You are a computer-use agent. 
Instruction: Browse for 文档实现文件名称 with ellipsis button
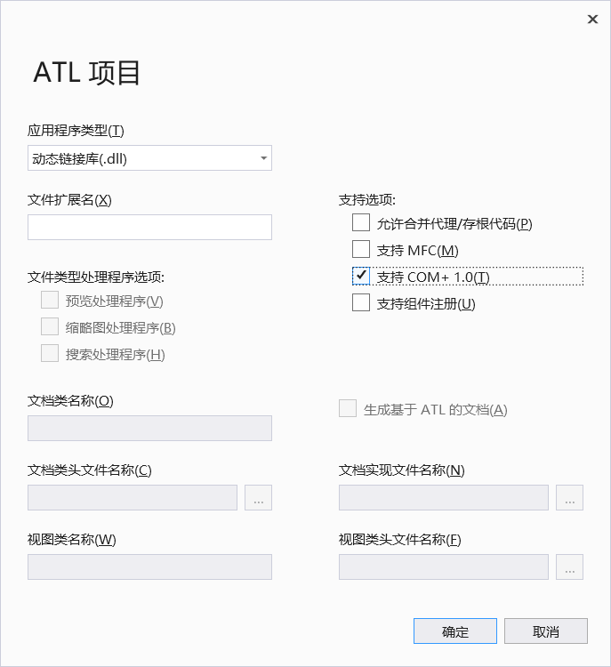click(569, 498)
